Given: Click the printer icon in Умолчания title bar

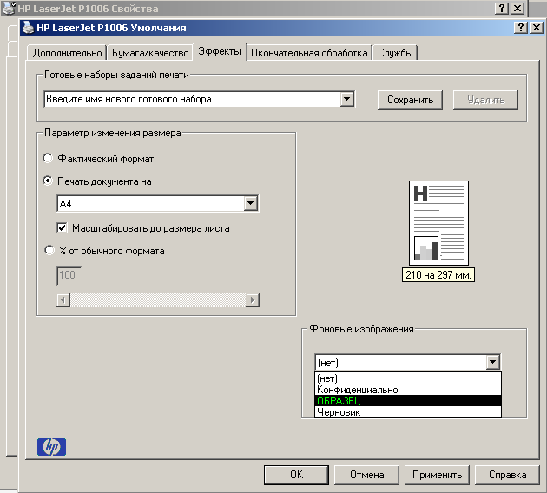Looking at the screenshot, I should (28, 28).
